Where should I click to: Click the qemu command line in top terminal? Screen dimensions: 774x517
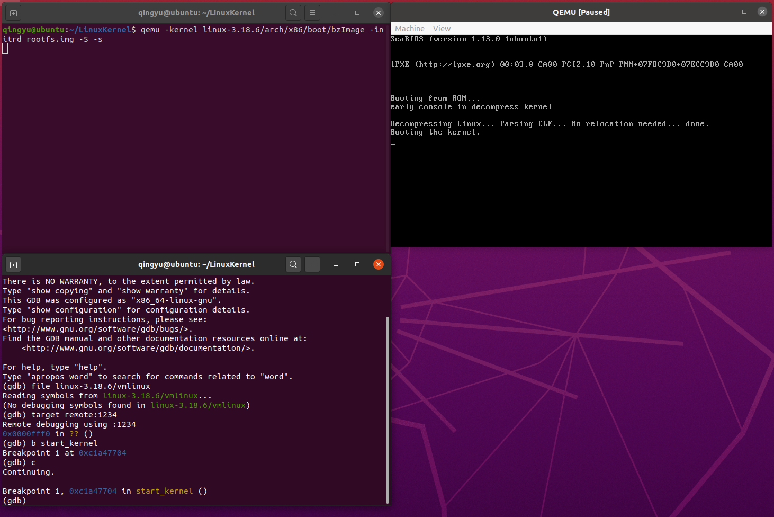(x=193, y=34)
